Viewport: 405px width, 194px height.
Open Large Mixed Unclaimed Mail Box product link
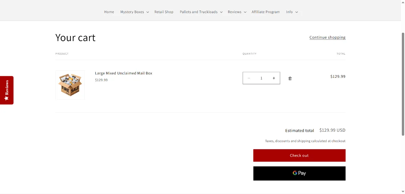pos(124,73)
